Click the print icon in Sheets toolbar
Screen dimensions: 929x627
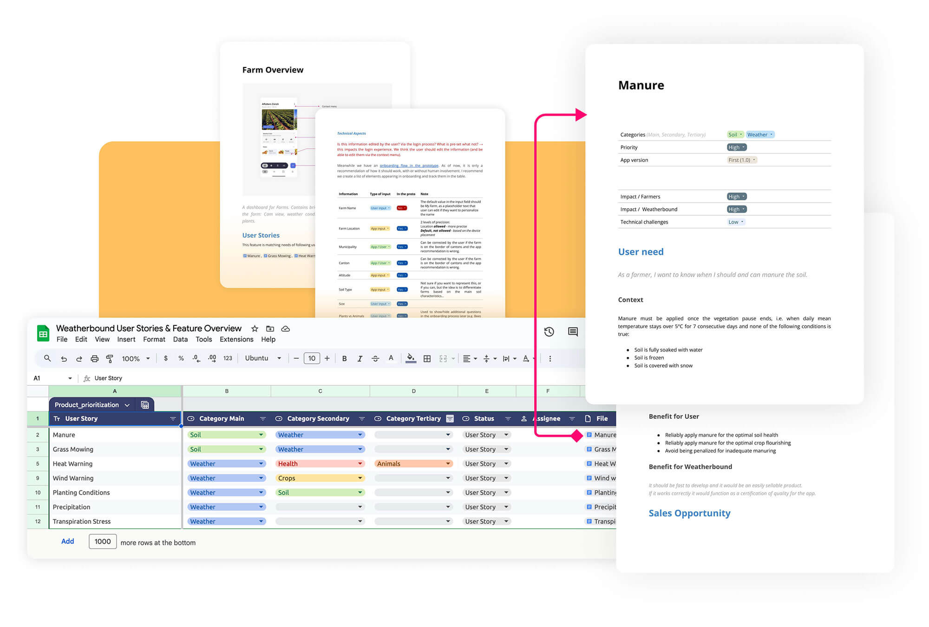pos(94,358)
